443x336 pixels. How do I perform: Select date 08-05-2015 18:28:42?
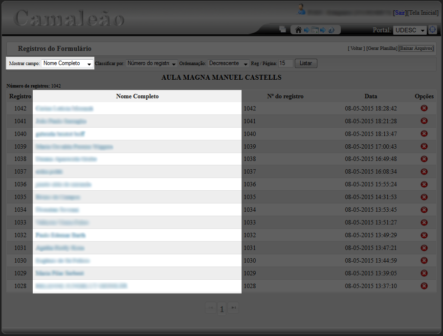[371, 109]
